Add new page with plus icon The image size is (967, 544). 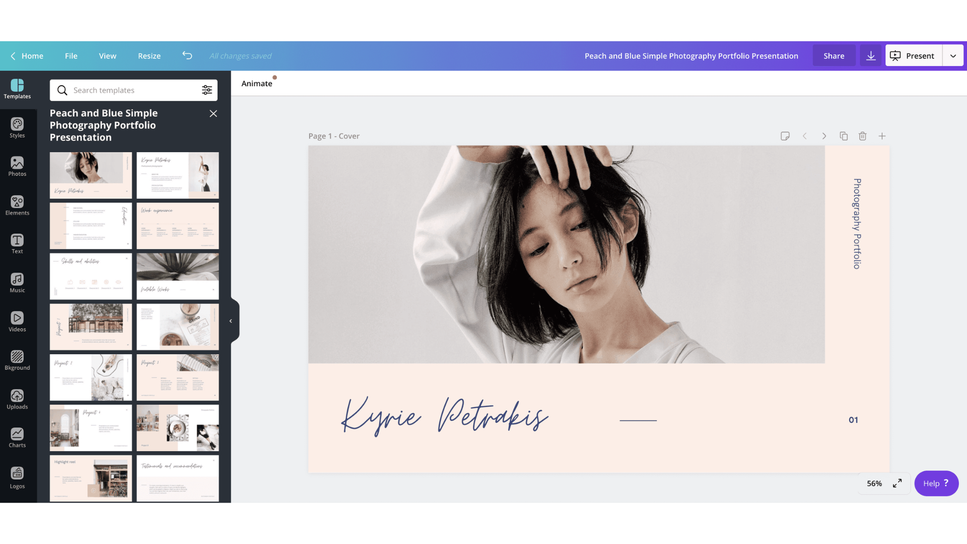point(882,136)
